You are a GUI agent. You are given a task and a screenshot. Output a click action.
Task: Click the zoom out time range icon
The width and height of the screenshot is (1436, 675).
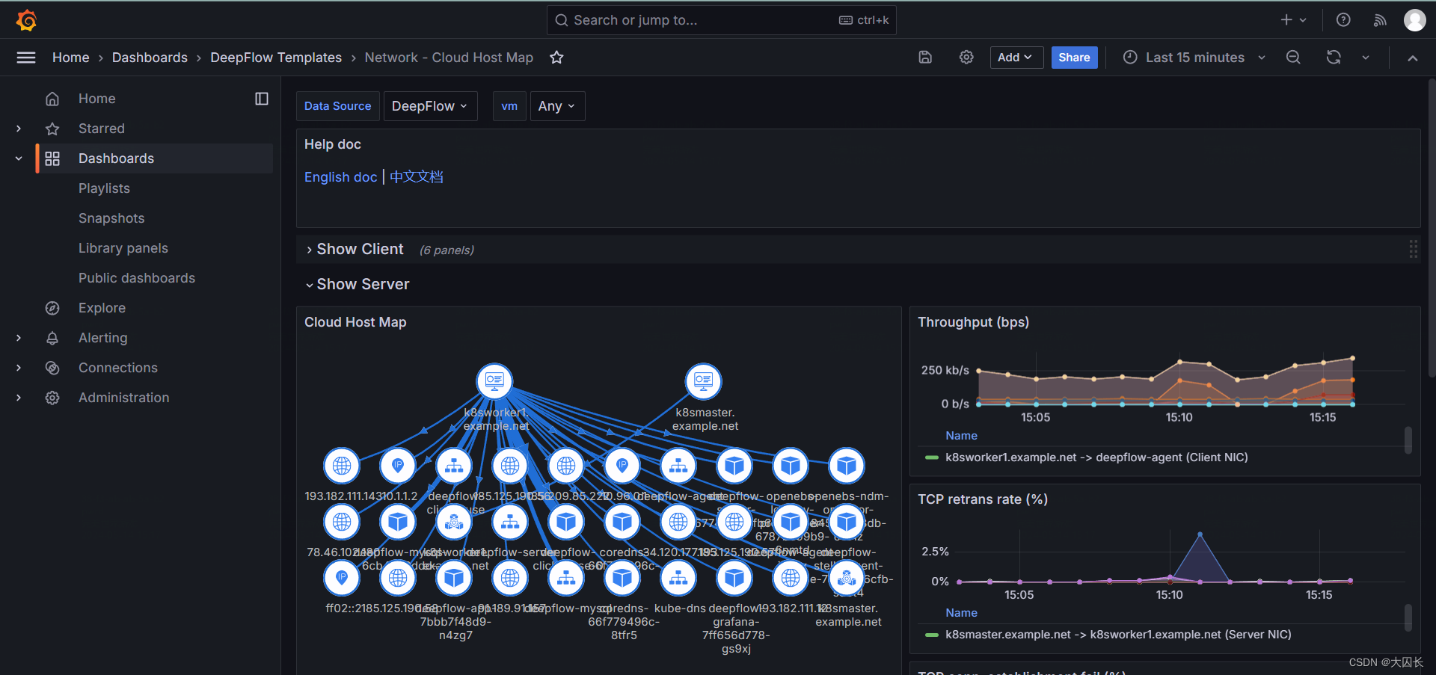click(1293, 58)
